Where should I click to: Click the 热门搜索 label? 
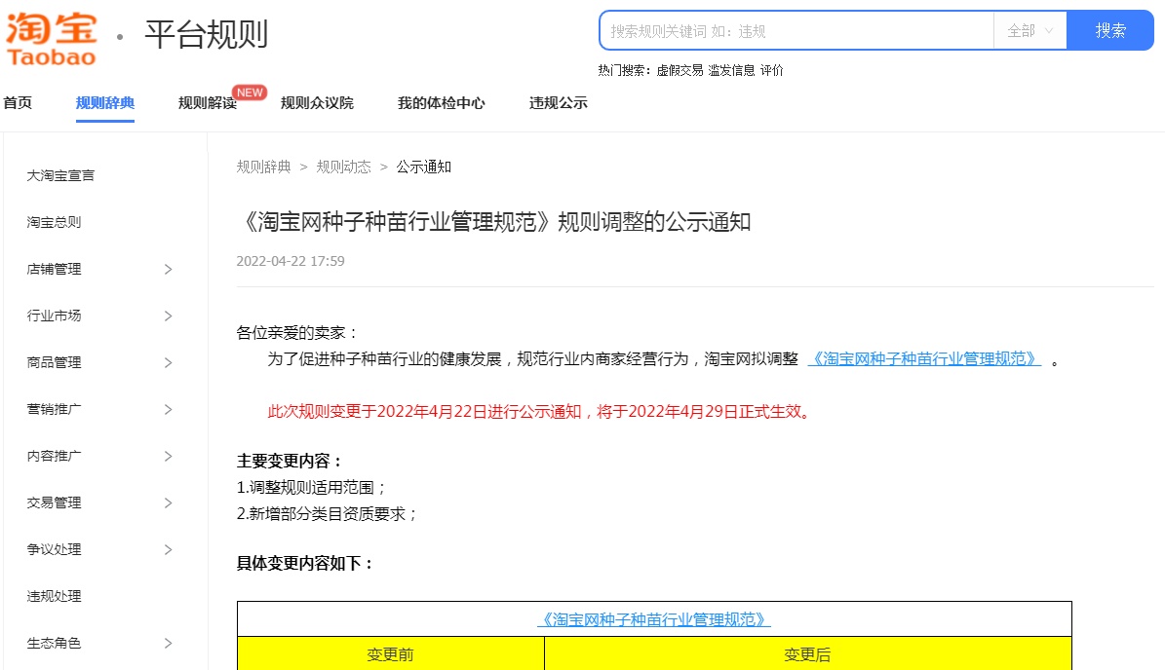point(624,70)
